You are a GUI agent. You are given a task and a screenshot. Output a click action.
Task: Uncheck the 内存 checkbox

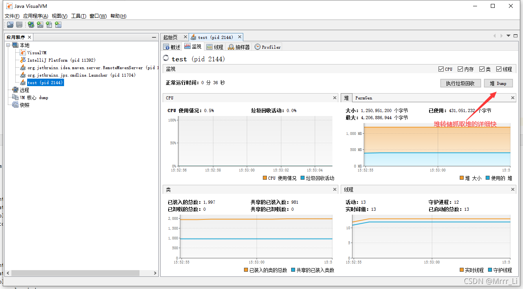click(461, 69)
